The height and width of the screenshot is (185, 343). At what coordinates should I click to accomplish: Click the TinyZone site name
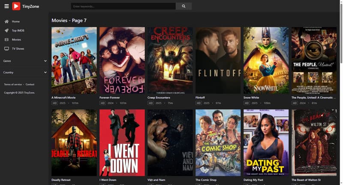tap(30, 6)
